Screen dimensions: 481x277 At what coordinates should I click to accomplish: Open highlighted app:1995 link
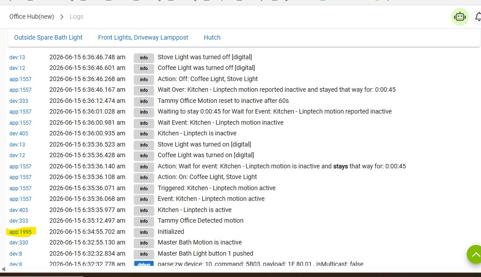click(20, 232)
